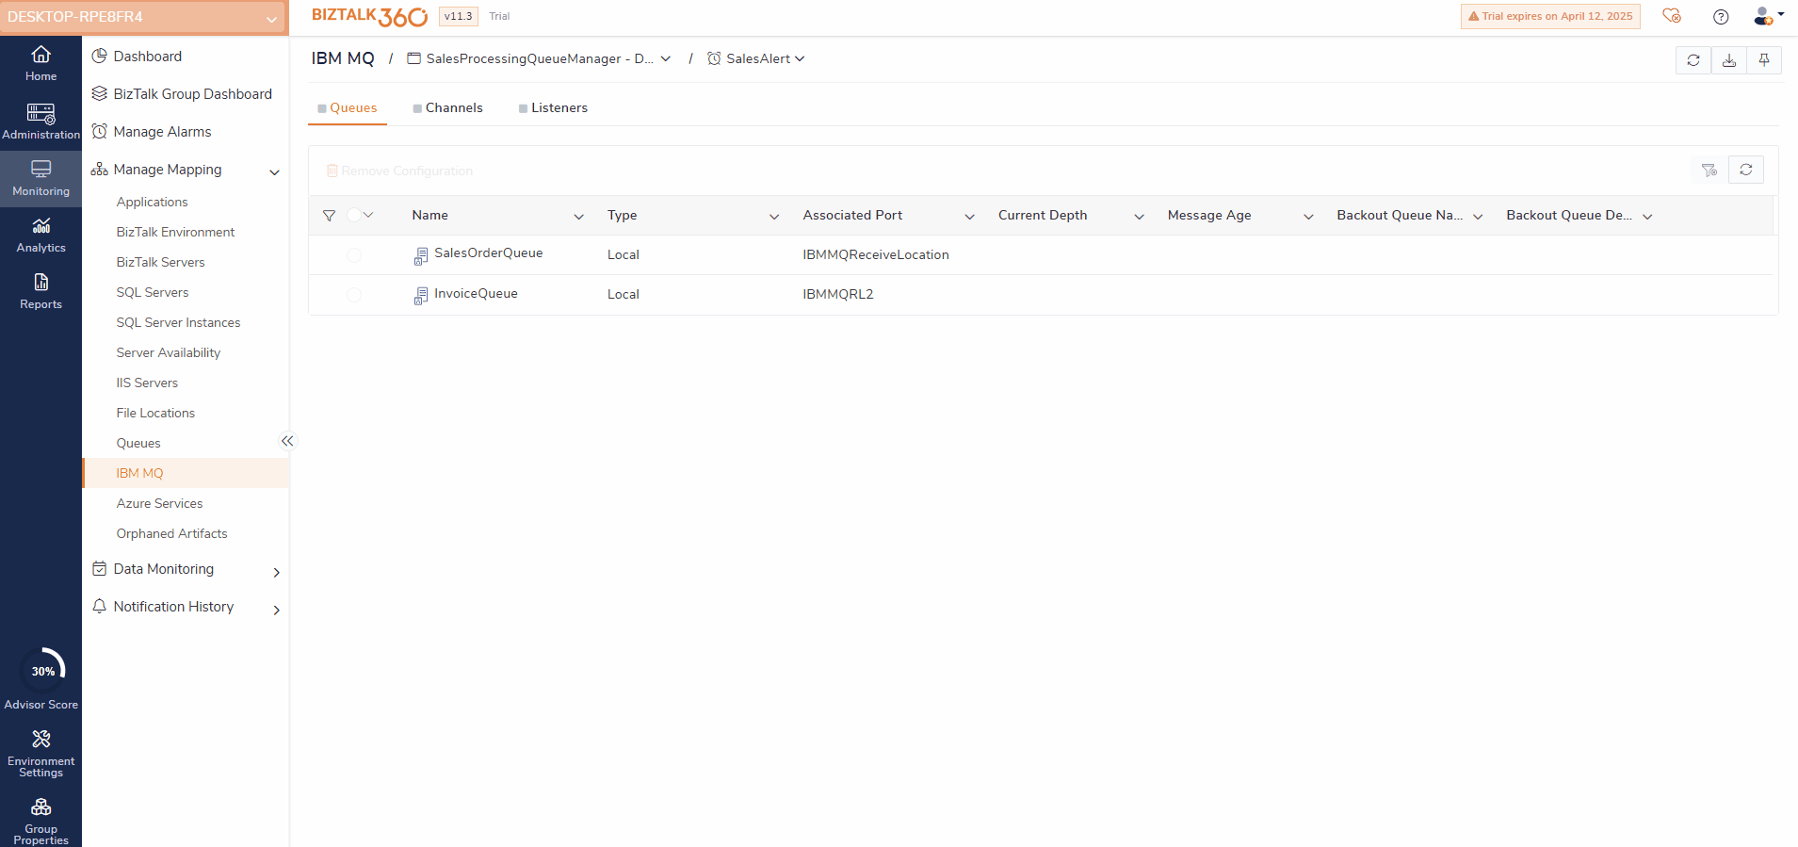
Task: Click the Remove Configuration button
Action: click(x=399, y=171)
